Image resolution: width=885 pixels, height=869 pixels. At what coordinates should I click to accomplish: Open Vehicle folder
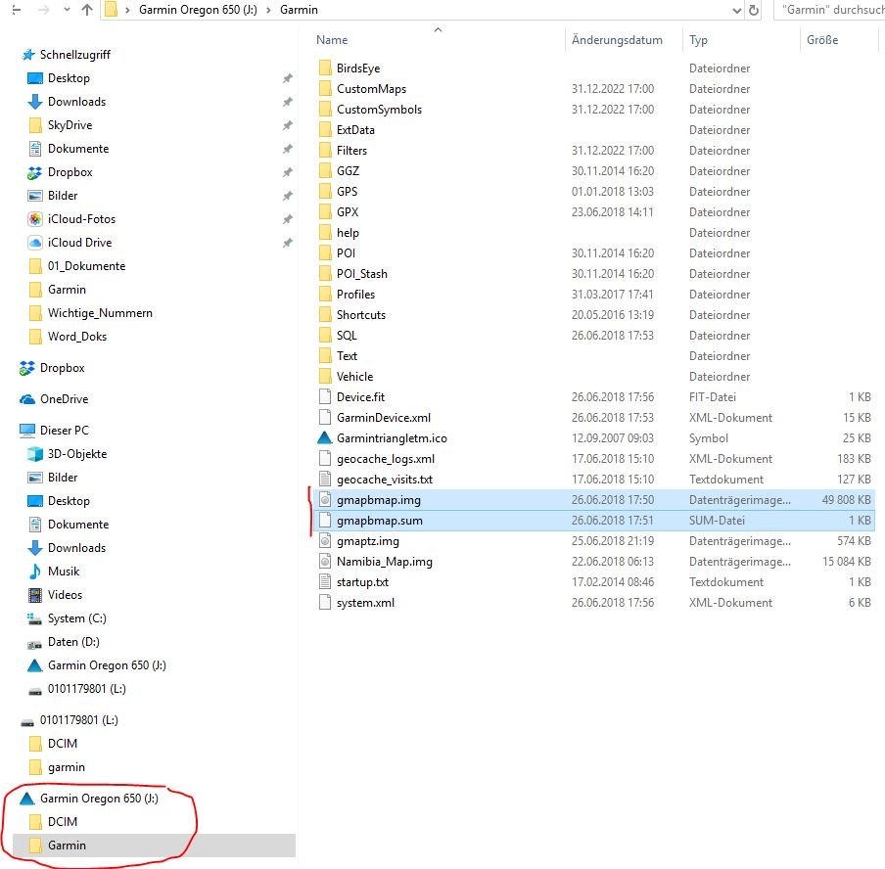354,377
